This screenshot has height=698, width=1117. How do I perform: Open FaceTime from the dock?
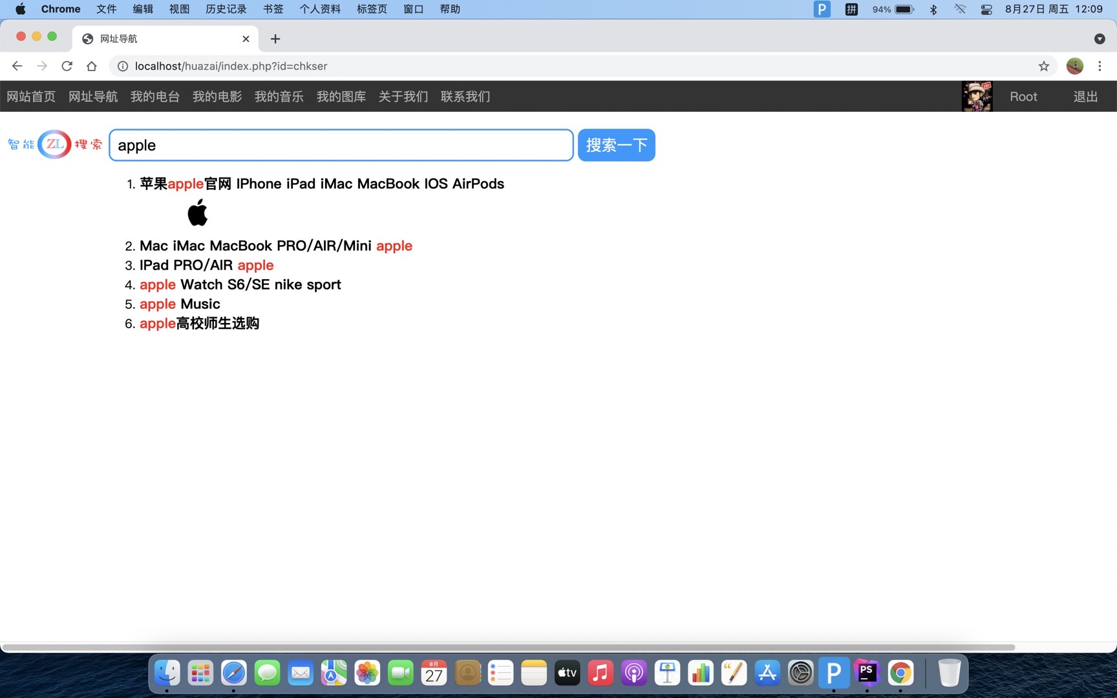tap(401, 673)
